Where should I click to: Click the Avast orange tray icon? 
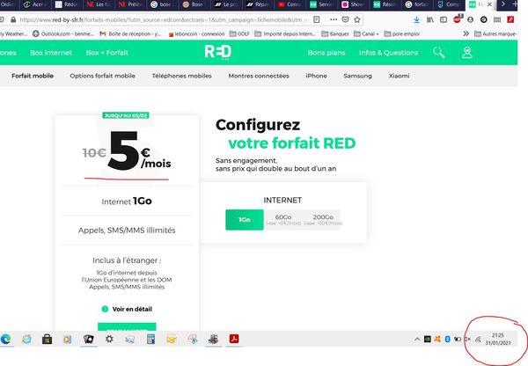tap(437, 339)
